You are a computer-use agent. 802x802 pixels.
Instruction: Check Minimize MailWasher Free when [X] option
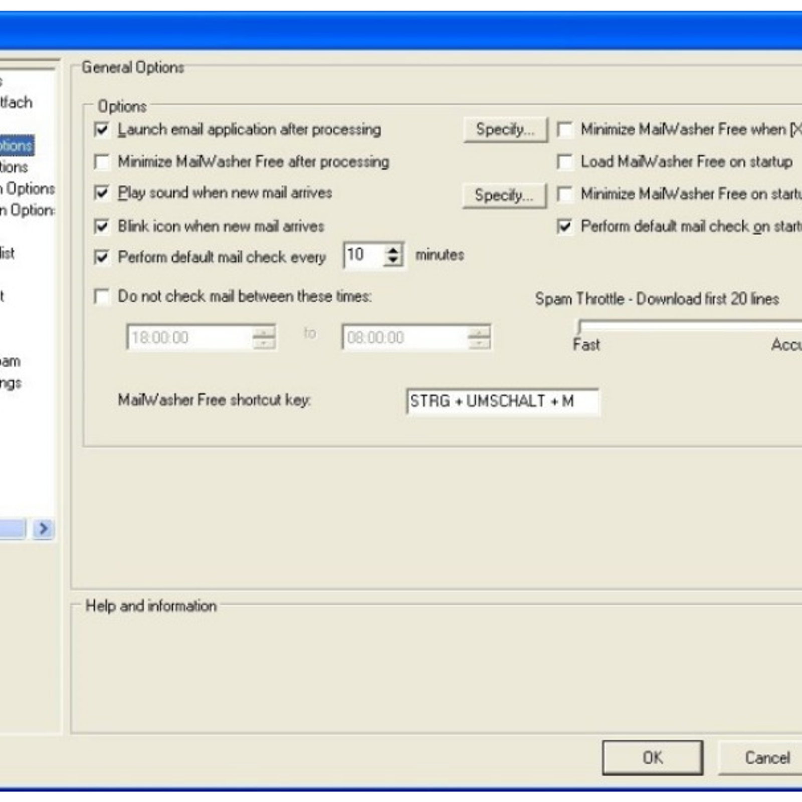(565, 130)
